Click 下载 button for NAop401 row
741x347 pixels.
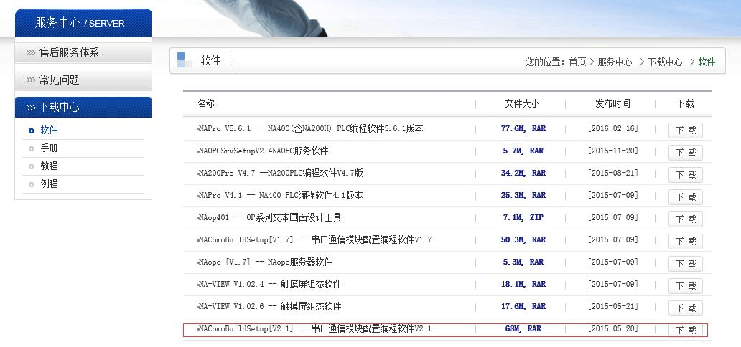685,219
